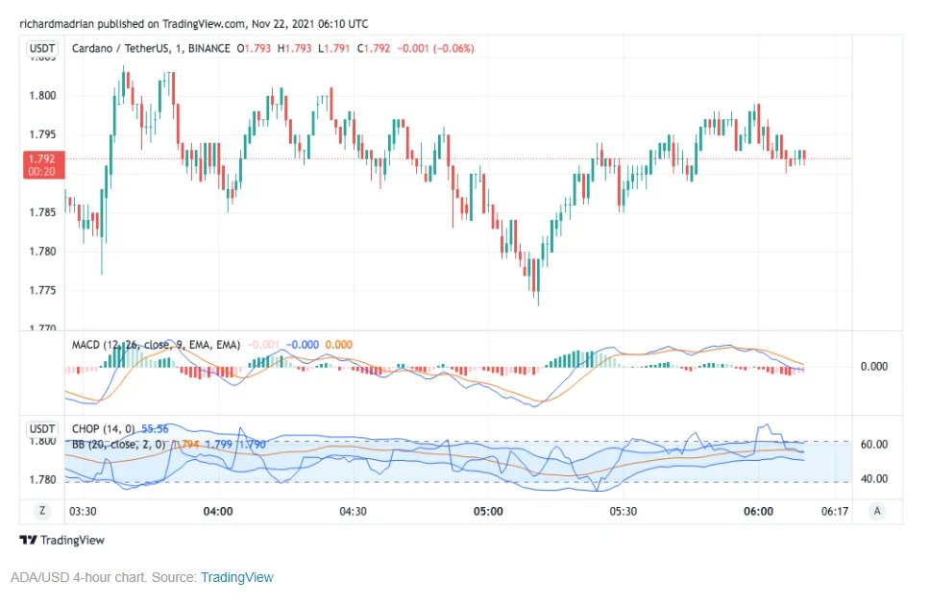Click the 1.800 price axis label
930x605 pixels.
coord(42,95)
